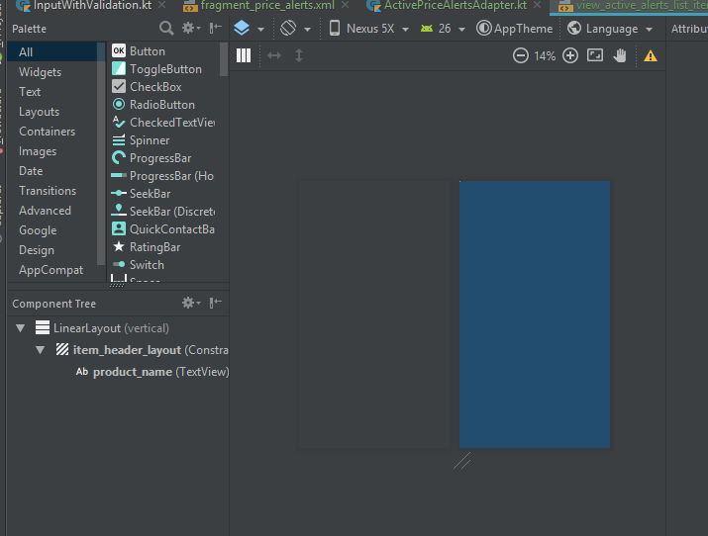Collapse the LinearLayout tree node

(x=22, y=328)
